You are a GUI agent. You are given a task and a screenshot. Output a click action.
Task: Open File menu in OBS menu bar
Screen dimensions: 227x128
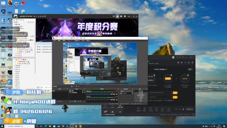54,41
